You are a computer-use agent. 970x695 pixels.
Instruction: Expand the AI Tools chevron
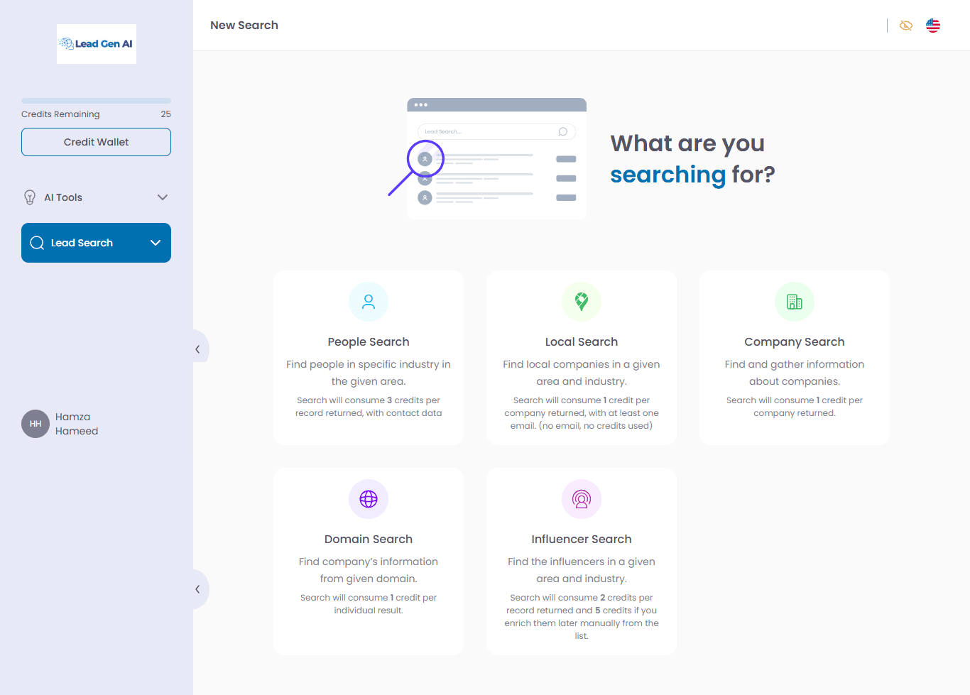pos(163,197)
